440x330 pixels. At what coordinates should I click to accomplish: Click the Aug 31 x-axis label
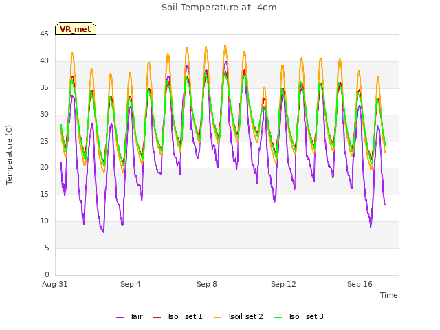tap(55, 284)
